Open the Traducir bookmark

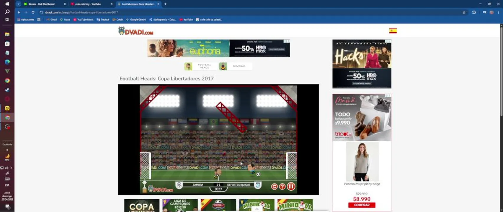point(103,20)
